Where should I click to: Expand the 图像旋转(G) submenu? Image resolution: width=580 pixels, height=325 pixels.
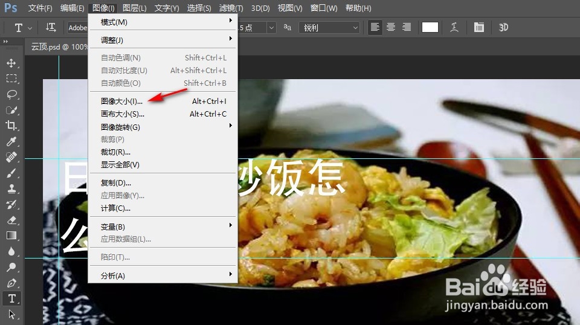click(163, 127)
